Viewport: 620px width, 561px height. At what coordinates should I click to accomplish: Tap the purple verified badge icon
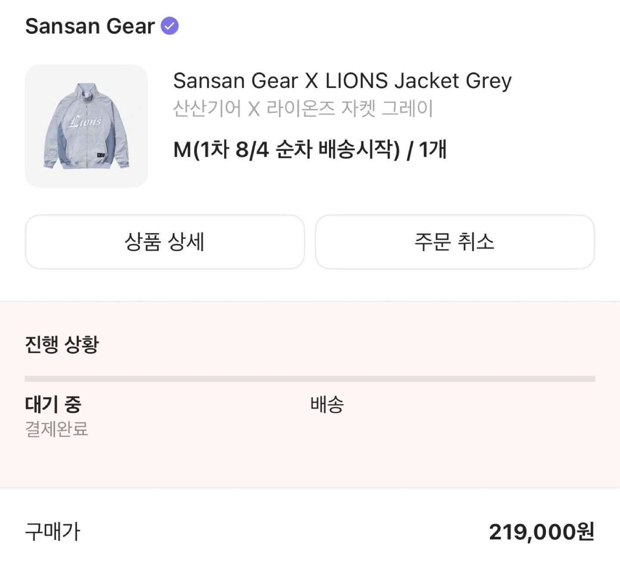[x=170, y=26]
